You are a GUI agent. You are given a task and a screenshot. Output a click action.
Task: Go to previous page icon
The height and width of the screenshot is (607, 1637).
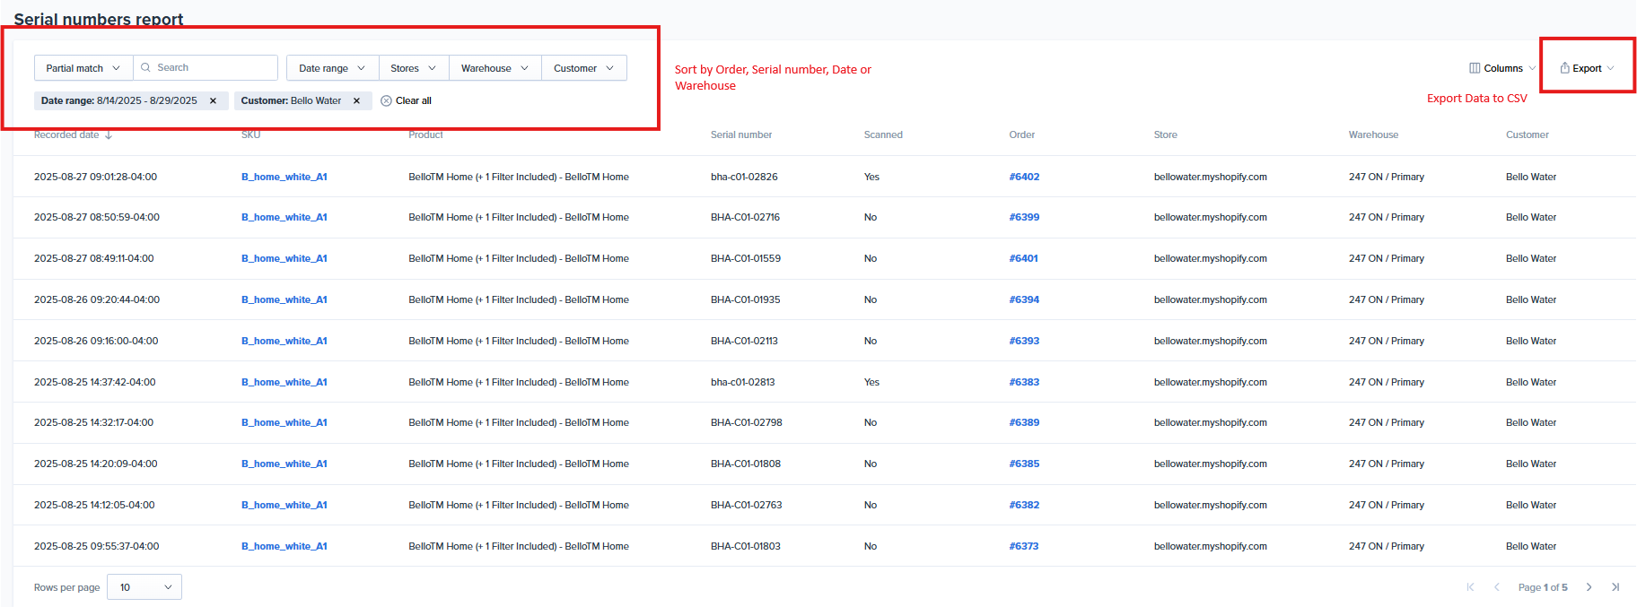pos(1497,587)
